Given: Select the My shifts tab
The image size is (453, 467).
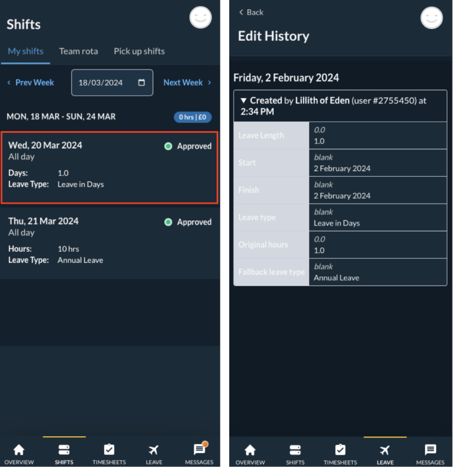Looking at the screenshot, I should click(x=25, y=51).
